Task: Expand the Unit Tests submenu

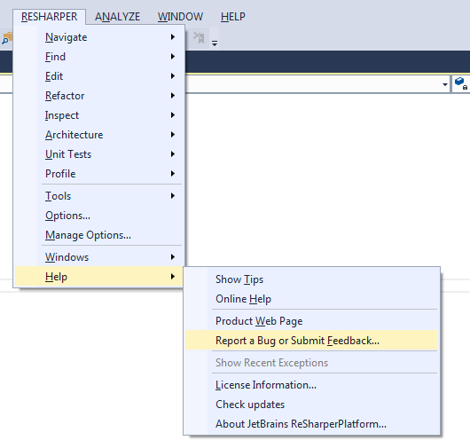Action: point(98,154)
